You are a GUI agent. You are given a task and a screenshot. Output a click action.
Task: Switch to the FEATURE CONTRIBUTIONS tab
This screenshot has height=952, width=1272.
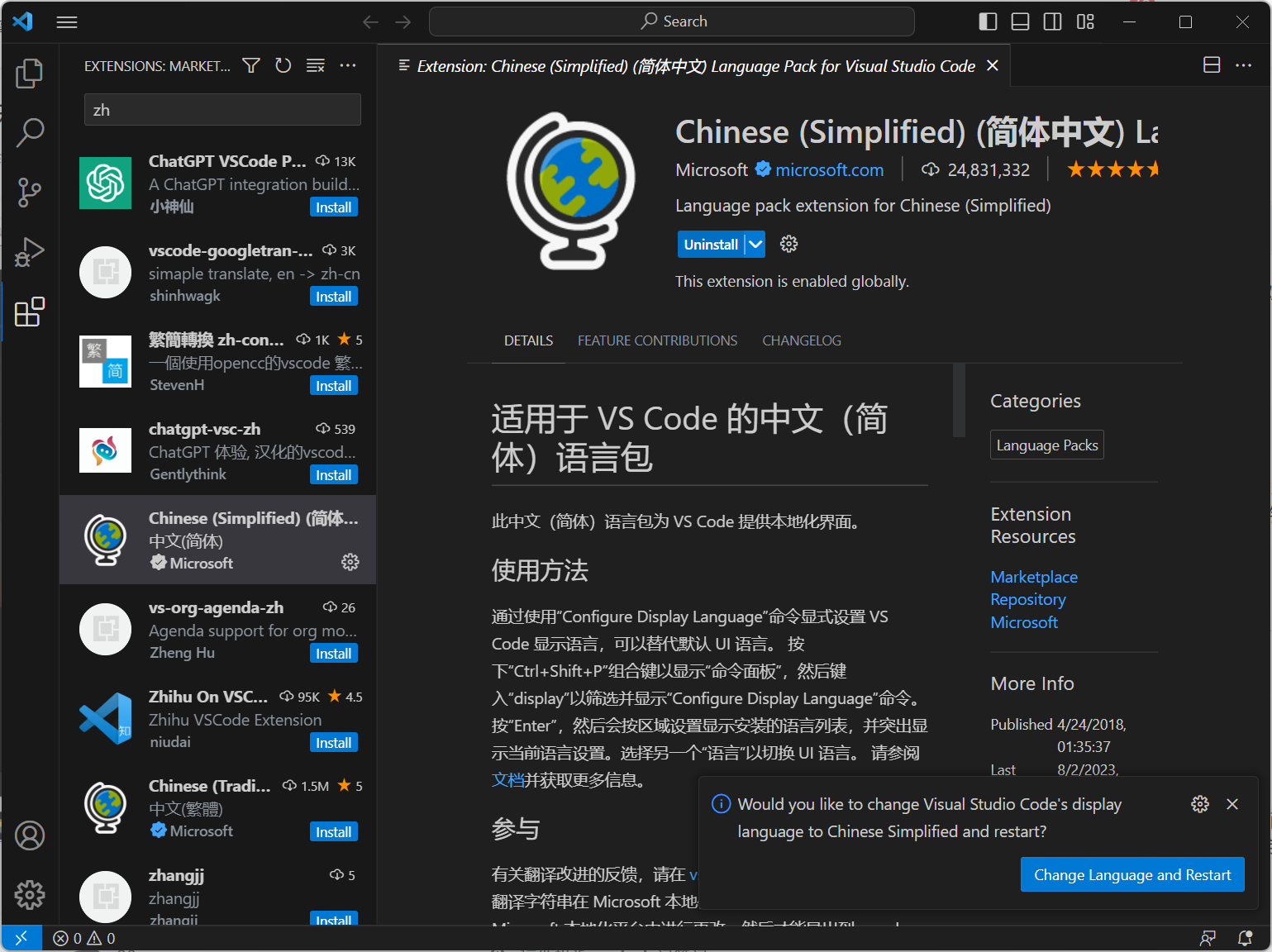click(658, 340)
